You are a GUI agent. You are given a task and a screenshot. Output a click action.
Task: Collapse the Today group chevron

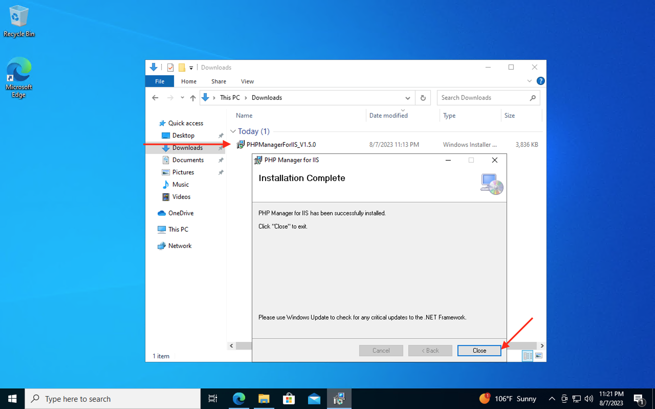tap(233, 131)
